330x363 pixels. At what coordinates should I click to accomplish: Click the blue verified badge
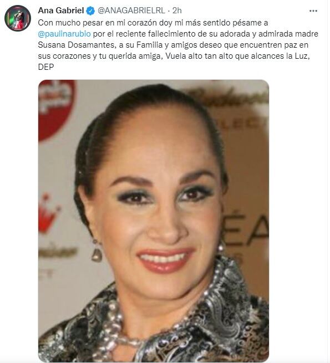coord(90,11)
